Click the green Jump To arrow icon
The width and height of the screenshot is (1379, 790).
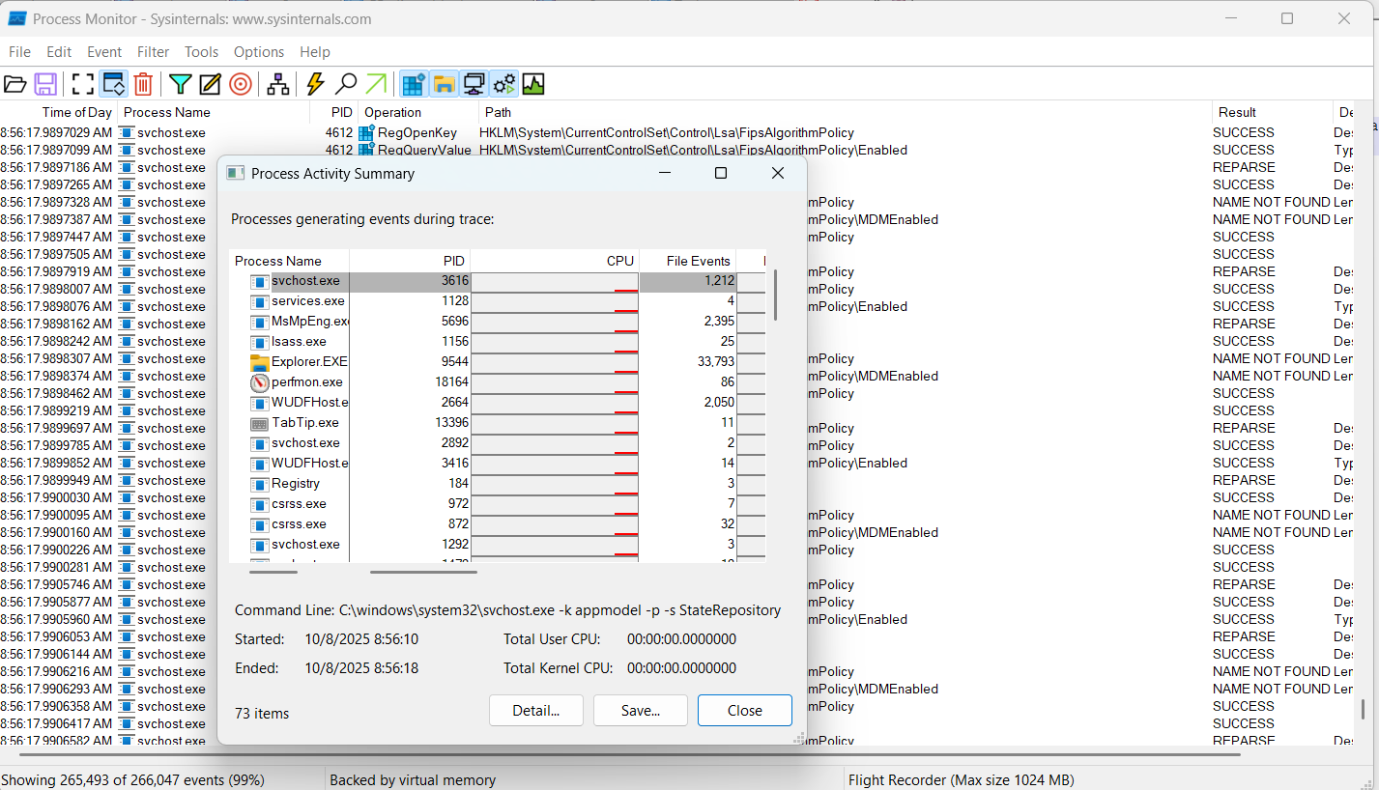[x=376, y=84]
